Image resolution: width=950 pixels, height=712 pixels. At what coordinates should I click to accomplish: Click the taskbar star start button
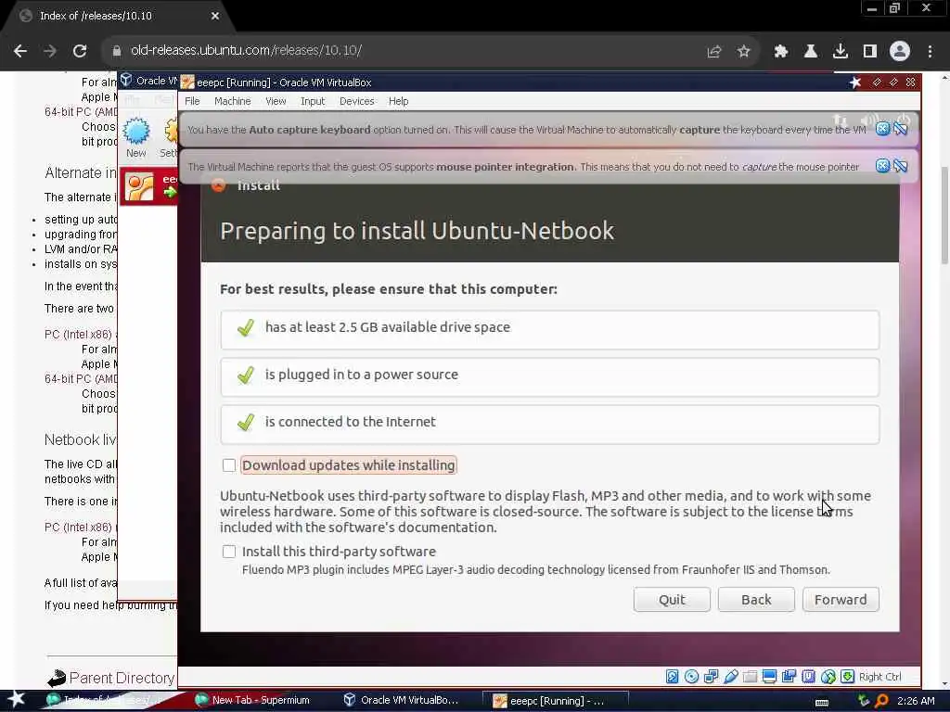[17, 699]
